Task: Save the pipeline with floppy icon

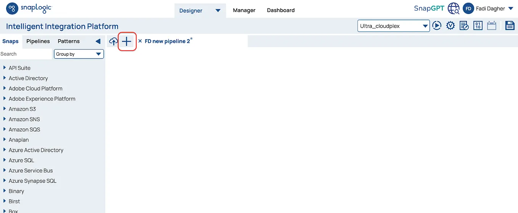Action: click(510, 25)
